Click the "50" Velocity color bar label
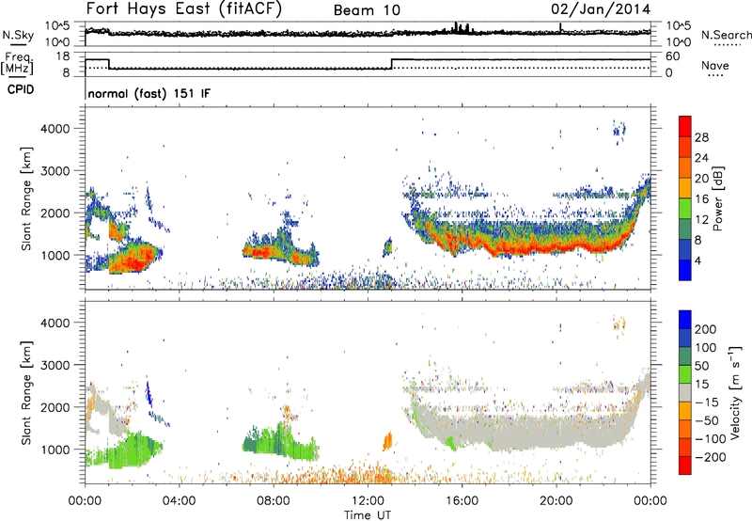The width and height of the screenshot is (752, 521). click(x=701, y=366)
